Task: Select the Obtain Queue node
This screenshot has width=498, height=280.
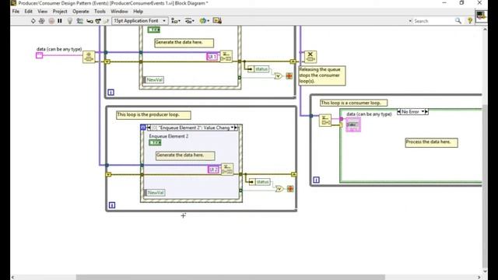Action: click(89, 57)
